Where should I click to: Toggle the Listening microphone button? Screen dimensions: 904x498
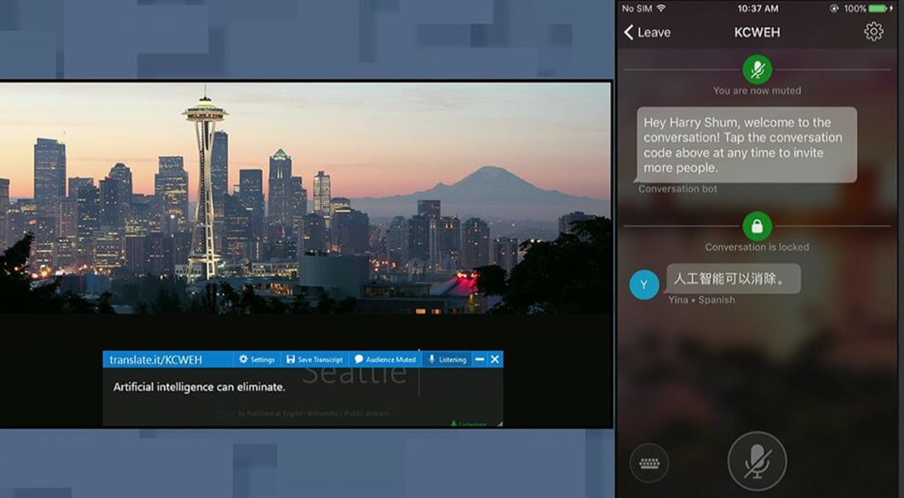pyautogui.click(x=448, y=359)
